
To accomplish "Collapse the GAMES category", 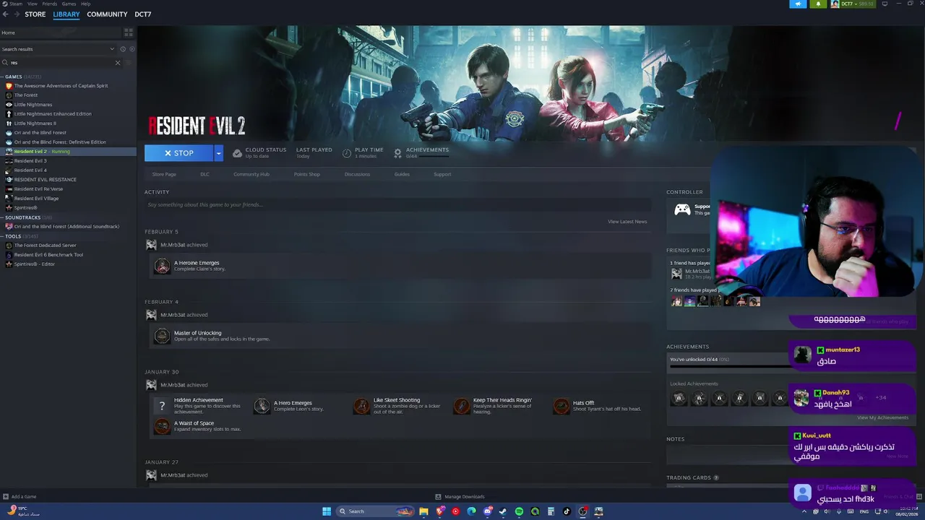I will (x=3, y=77).
